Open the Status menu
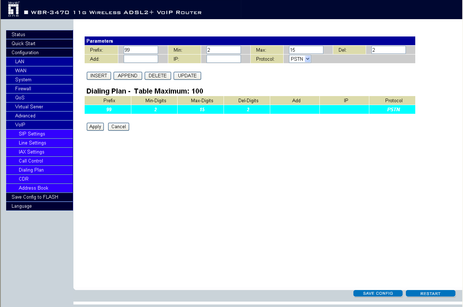Viewport: 463px width, 307px height. click(39, 35)
